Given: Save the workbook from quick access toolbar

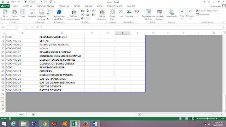Looking at the screenshot, I should 8,2.
